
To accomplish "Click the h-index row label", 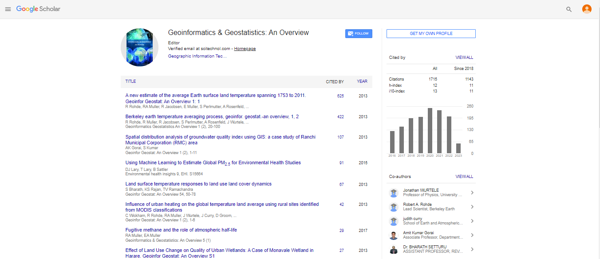I will pos(395,85).
